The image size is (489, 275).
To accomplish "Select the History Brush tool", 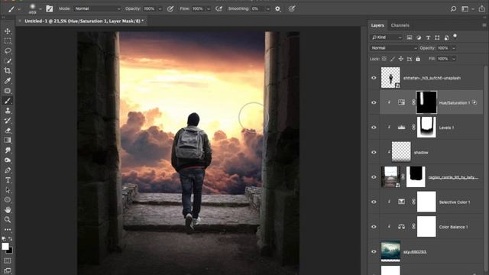I will tap(8, 121).
